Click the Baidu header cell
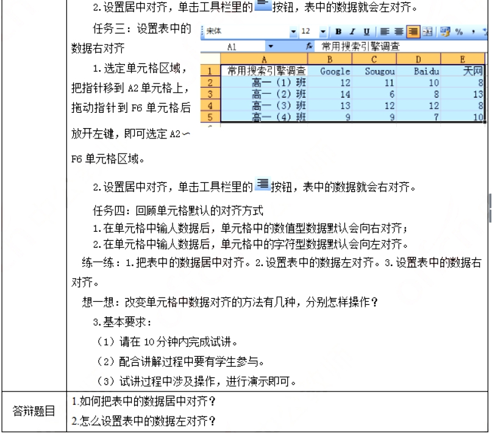This screenshot has width=492, height=433. tap(418, 71)
